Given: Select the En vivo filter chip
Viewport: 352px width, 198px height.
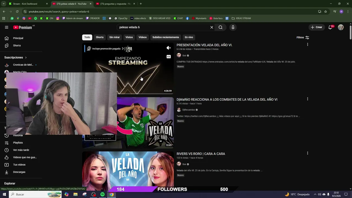Looking at the screenshot, I should click(189, 37).
